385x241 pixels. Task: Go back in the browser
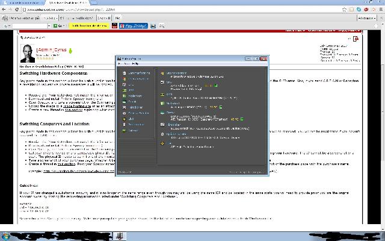click(4, 10)
